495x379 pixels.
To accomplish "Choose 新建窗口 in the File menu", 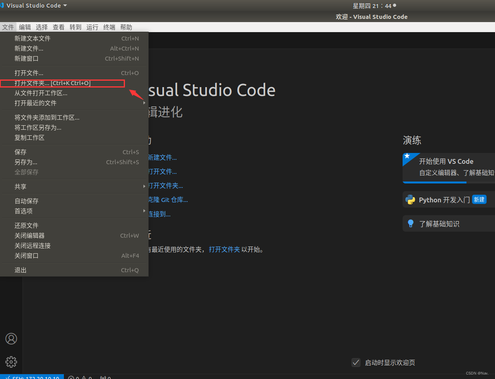I will tap(74, 59).
